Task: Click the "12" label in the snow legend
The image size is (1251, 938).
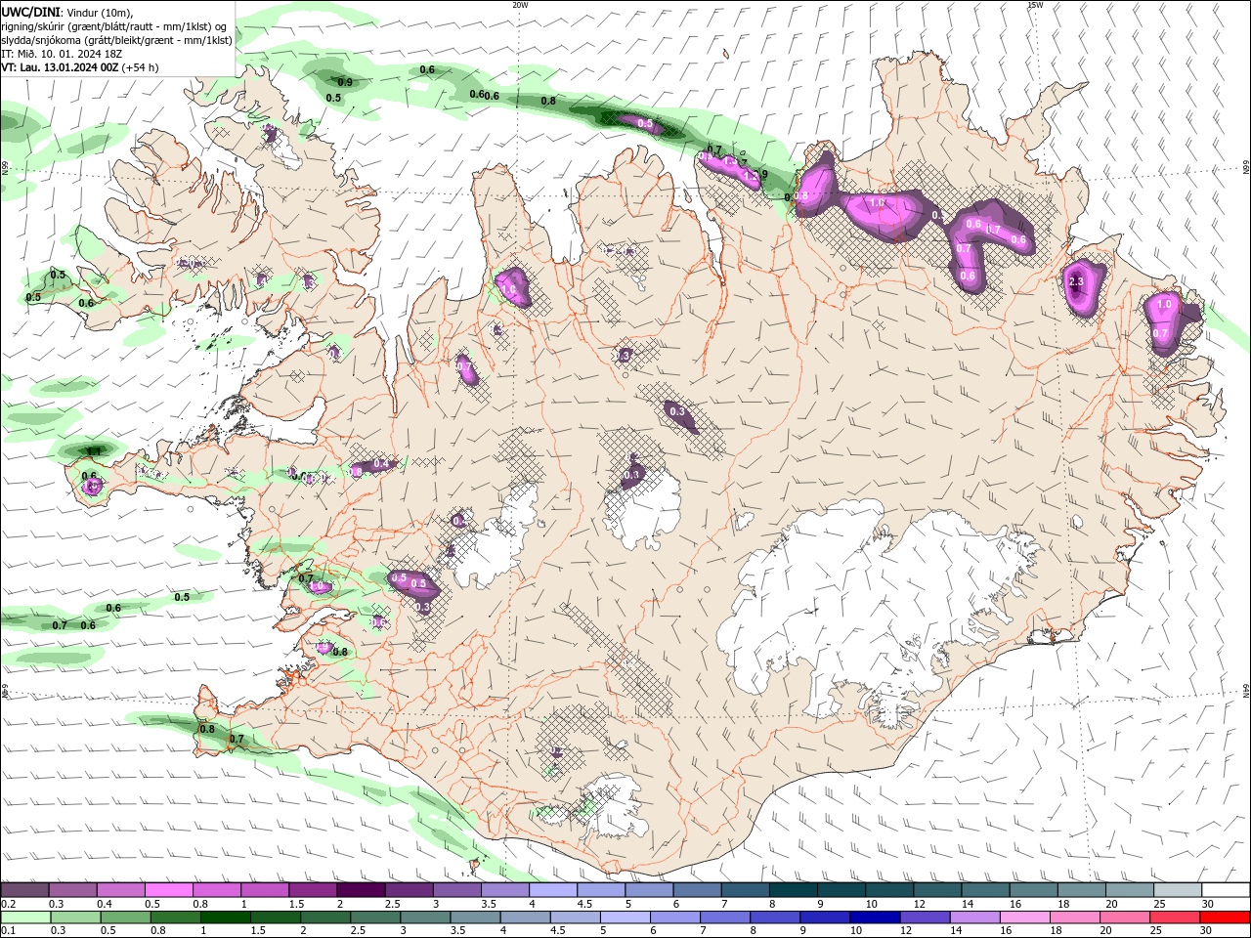Action: pyautogui.click(x=920, y=904)
